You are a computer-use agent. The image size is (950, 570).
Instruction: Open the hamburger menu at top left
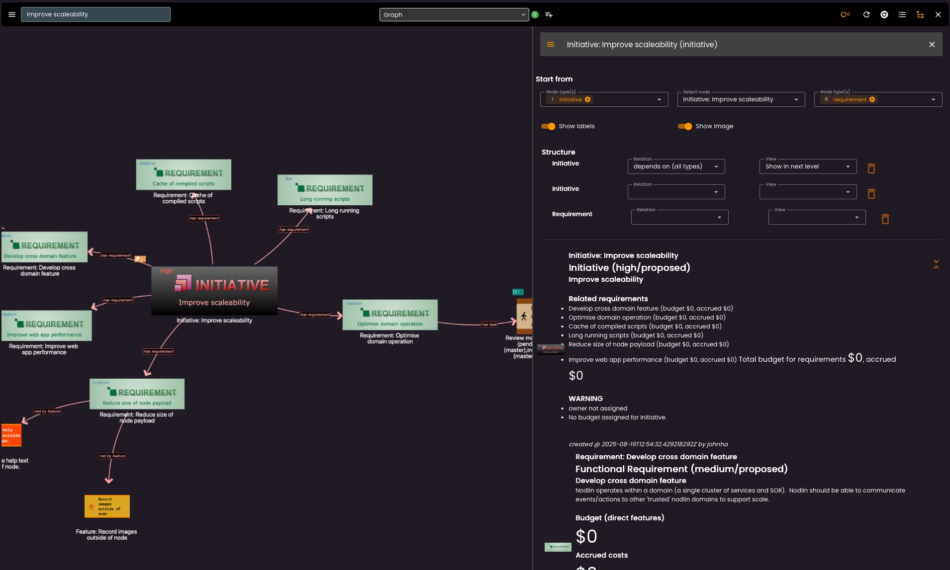pyautogui.click(x=12, y=14)
